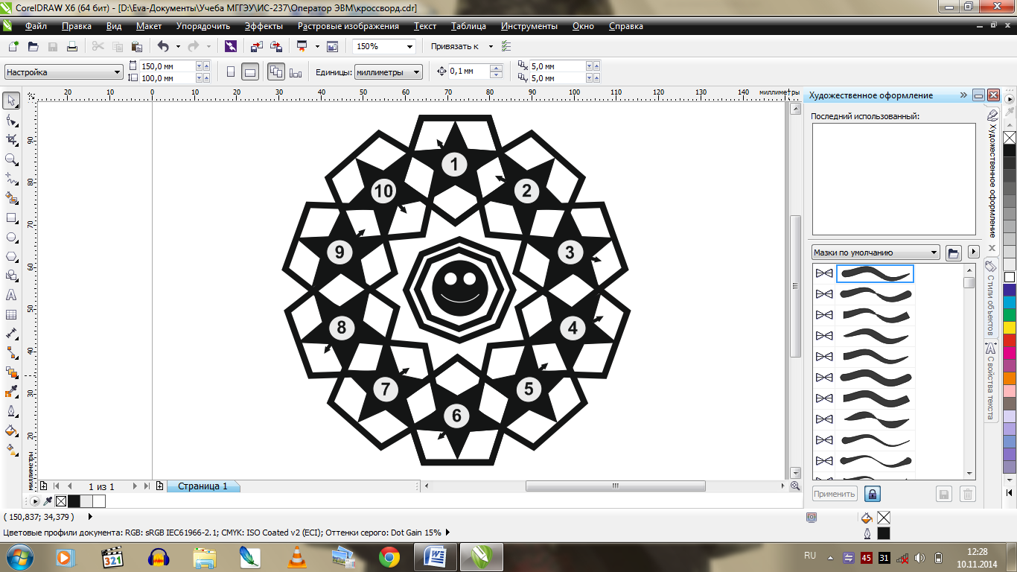Select the Outline pen tool
The height and width of the screenshot is (572, 1017).
coord(11,411)
